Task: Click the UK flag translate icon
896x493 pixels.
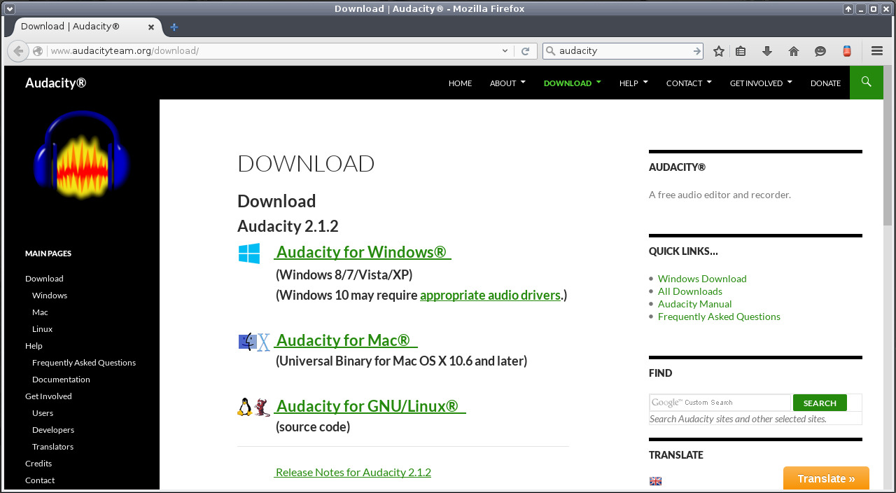Action: point(655,481)
